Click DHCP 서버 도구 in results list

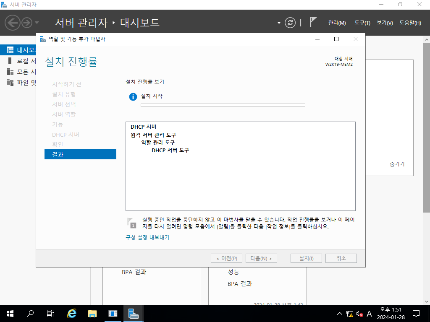click(x=170, y=151)
